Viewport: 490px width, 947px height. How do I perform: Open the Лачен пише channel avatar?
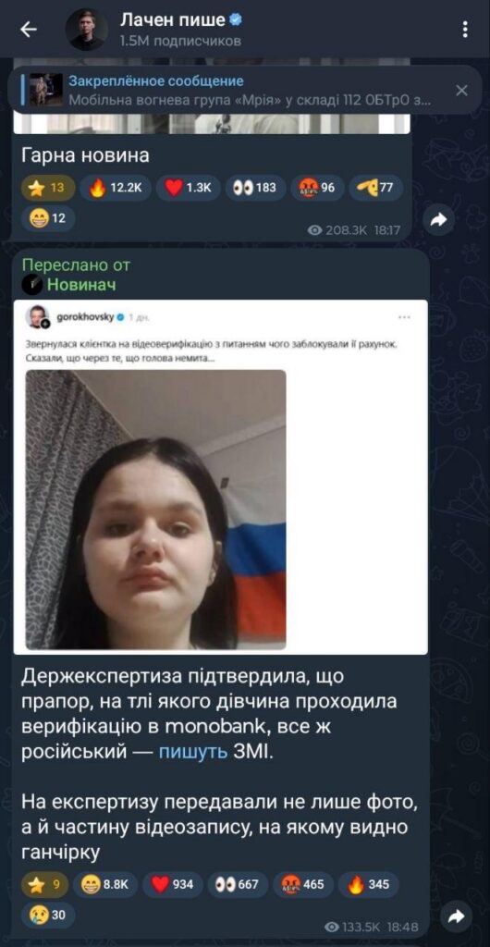(x=88, y=30)
